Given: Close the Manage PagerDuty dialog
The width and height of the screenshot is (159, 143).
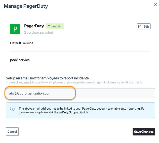Looking at the screenshot, I should tap(155, 5).
